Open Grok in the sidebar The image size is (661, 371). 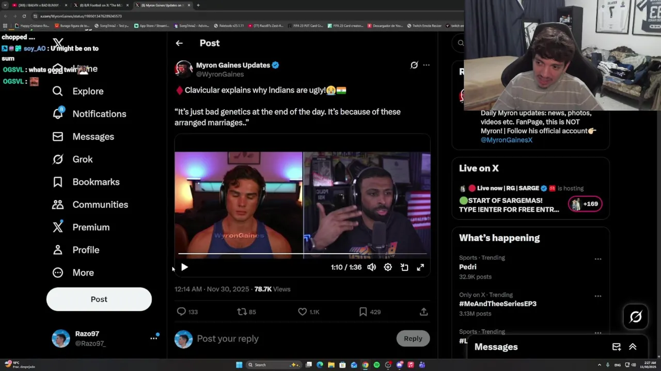(72, 159)
